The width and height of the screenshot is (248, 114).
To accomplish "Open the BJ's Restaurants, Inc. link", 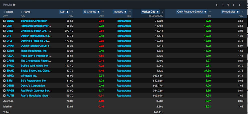I will click(33, 81).
